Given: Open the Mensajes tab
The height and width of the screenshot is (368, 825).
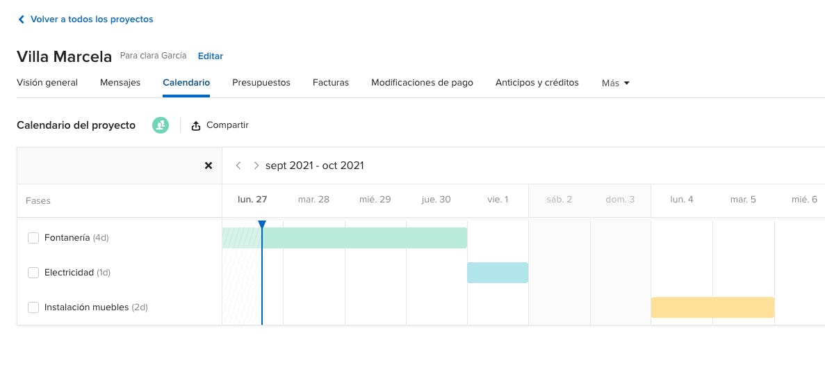Looking at the screenshot, I should tap(120, 82).
